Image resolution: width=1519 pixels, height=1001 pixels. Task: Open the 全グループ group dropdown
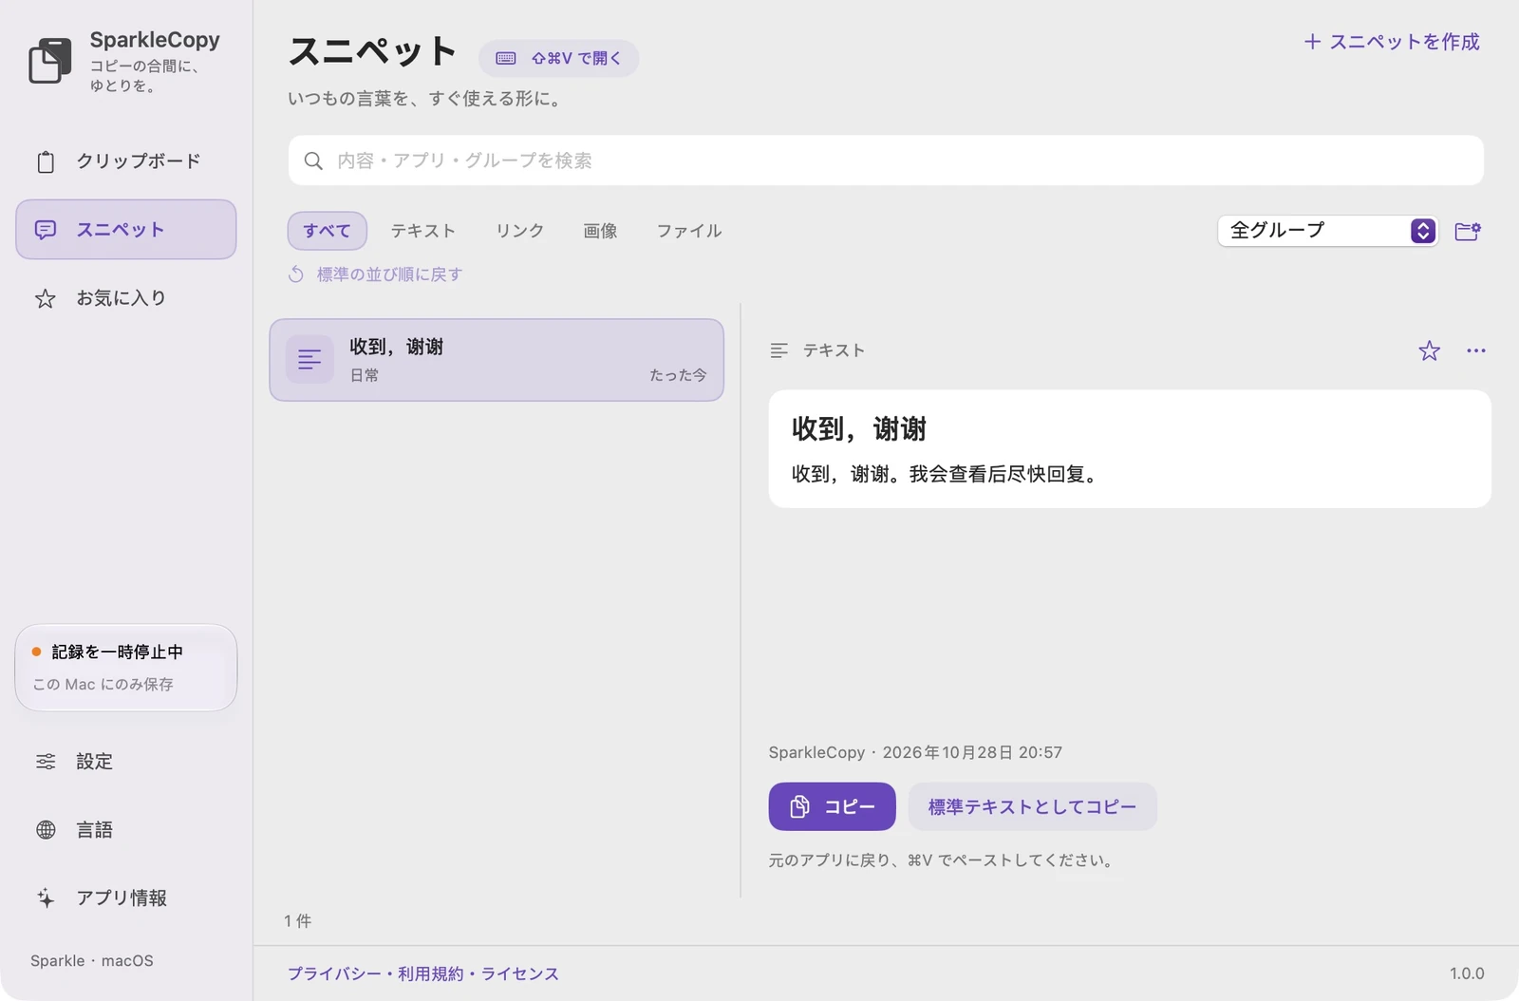[x=1327, y=231]
